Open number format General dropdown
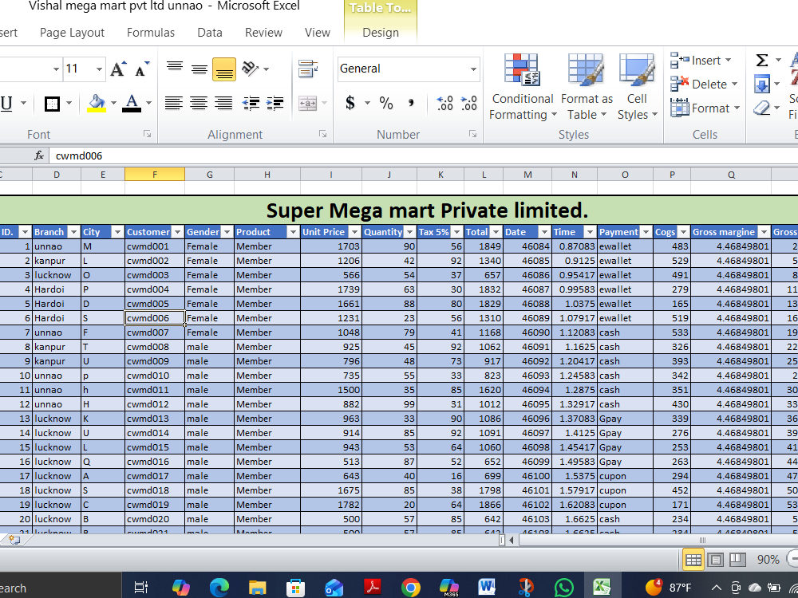798x598 pixels. pos(473,69)
